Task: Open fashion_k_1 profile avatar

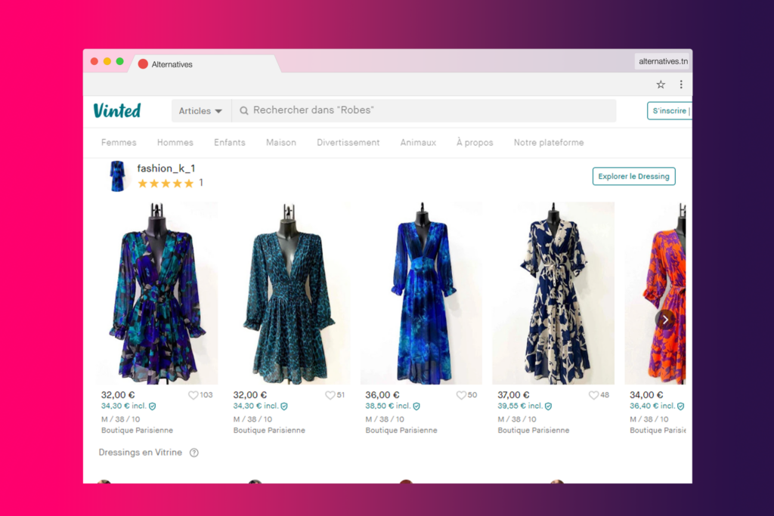Action: pyautogui.click(x=117, y=176)
